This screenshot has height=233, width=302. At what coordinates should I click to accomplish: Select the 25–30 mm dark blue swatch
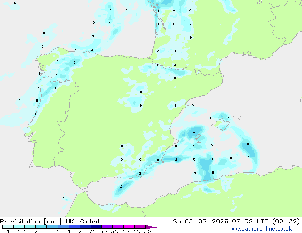click(96, 227)
